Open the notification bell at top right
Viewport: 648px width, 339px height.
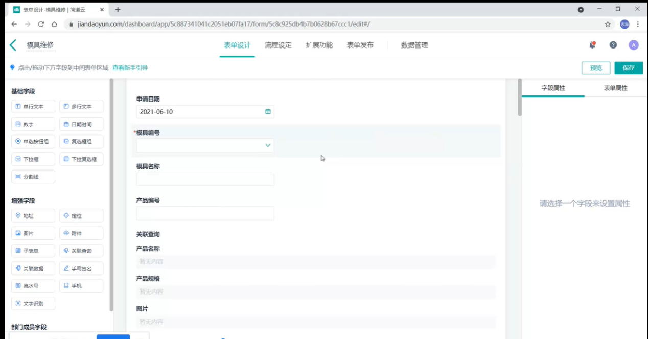click(x=592, y=45)
